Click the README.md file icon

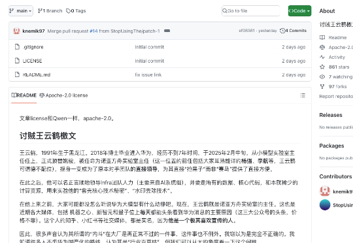tap(17, 74)
